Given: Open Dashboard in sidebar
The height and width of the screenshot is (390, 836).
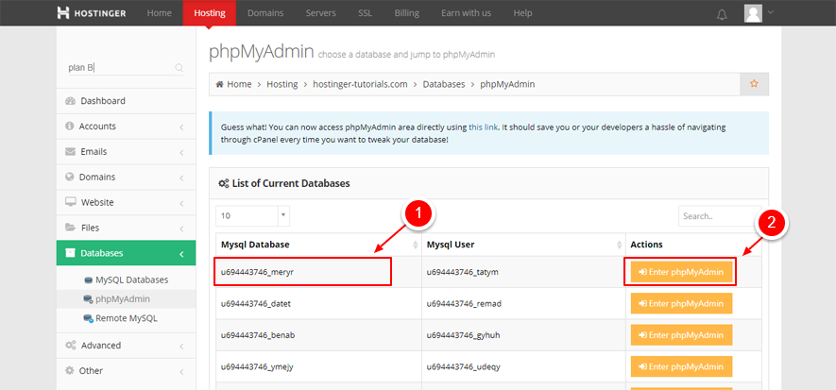Looking at the screenshot, I should 103,101.
